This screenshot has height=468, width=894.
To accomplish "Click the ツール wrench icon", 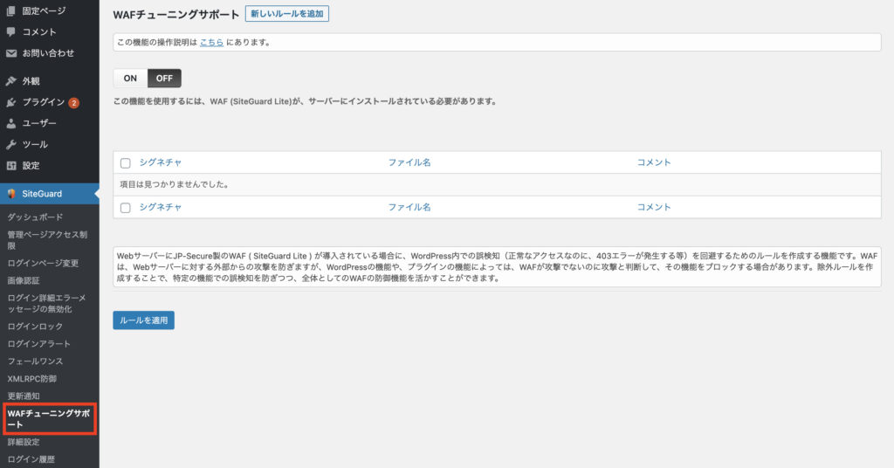I will (10, 144).
